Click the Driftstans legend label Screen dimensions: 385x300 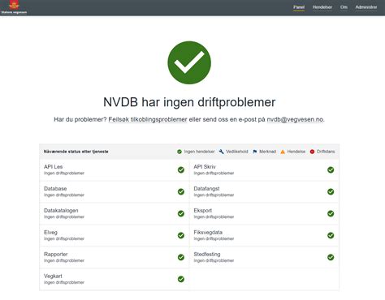tap(326, 152)
